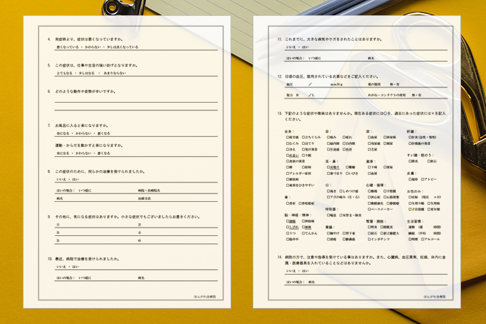Check the インポテンツ checkbox
486x324 pixels.
pos(369,239)
